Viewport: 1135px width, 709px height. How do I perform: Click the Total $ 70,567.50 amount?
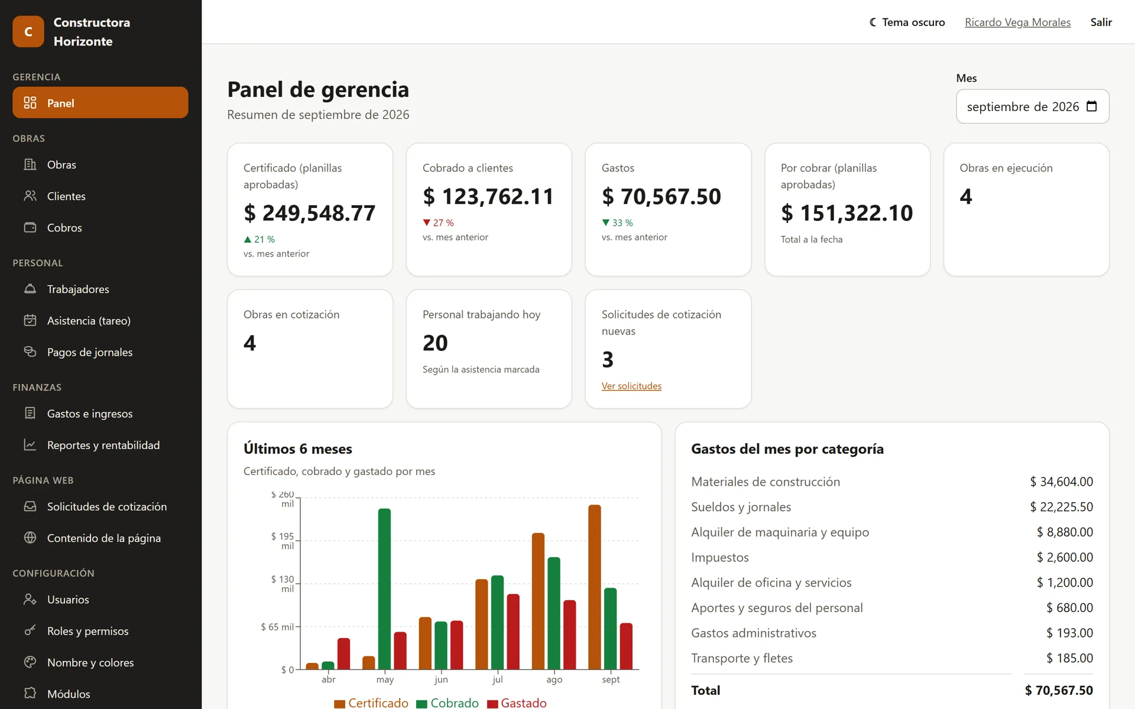(1059, 690)
